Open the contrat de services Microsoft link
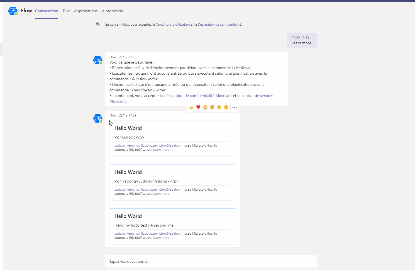Image resolution: width=415 pixels, height=270 pixels. [x=257, y=96]
